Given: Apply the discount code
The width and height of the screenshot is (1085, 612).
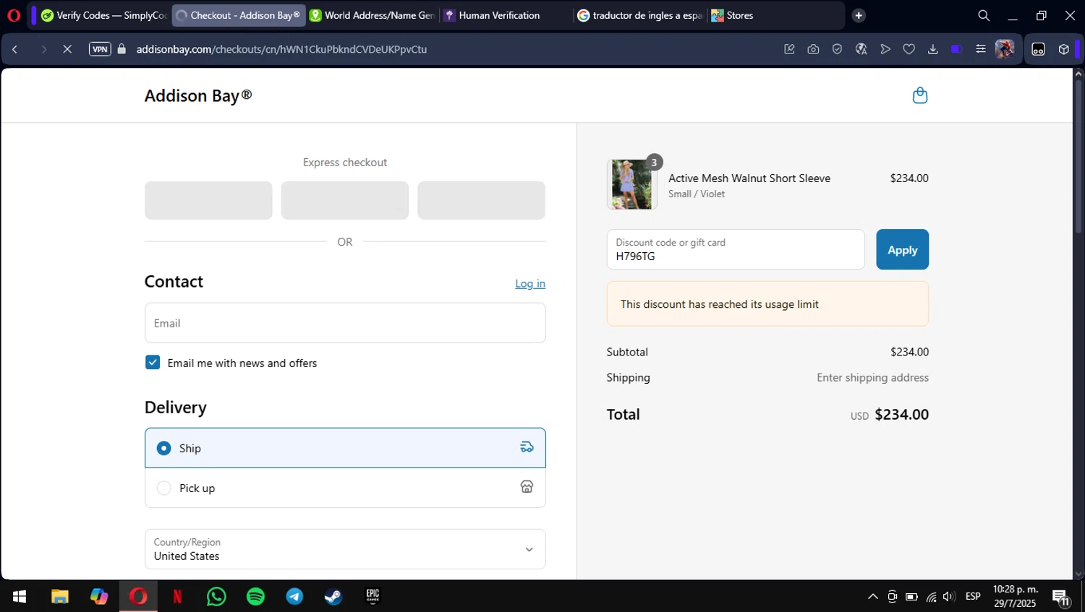Looking at the screenshot, I should tap(902, 249).
